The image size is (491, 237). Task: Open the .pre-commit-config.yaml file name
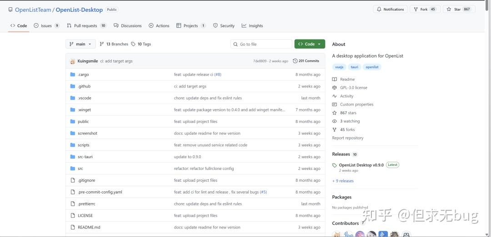[100, 192]
